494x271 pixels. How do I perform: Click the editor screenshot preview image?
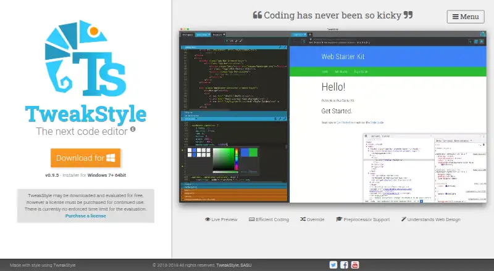[x=333, y=115]
